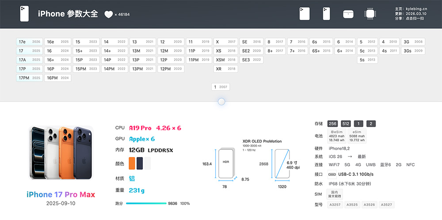This screenshot has height=220, width=442.
Task: Select the 2 TB storage option
Action: [371, 124]
